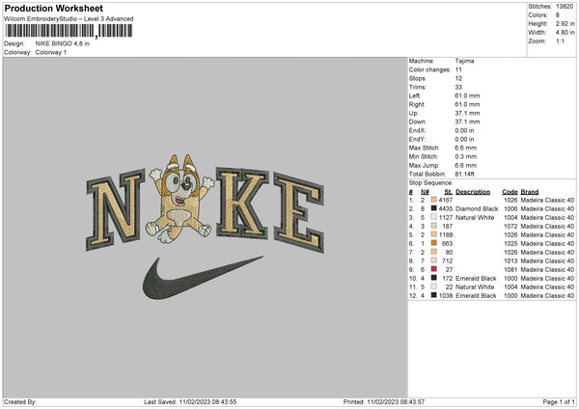This screenshot has width=579, height=409.
Task: Click the red swatch in stop row 9
Action: pyautogui.click(x=434, y=269)
